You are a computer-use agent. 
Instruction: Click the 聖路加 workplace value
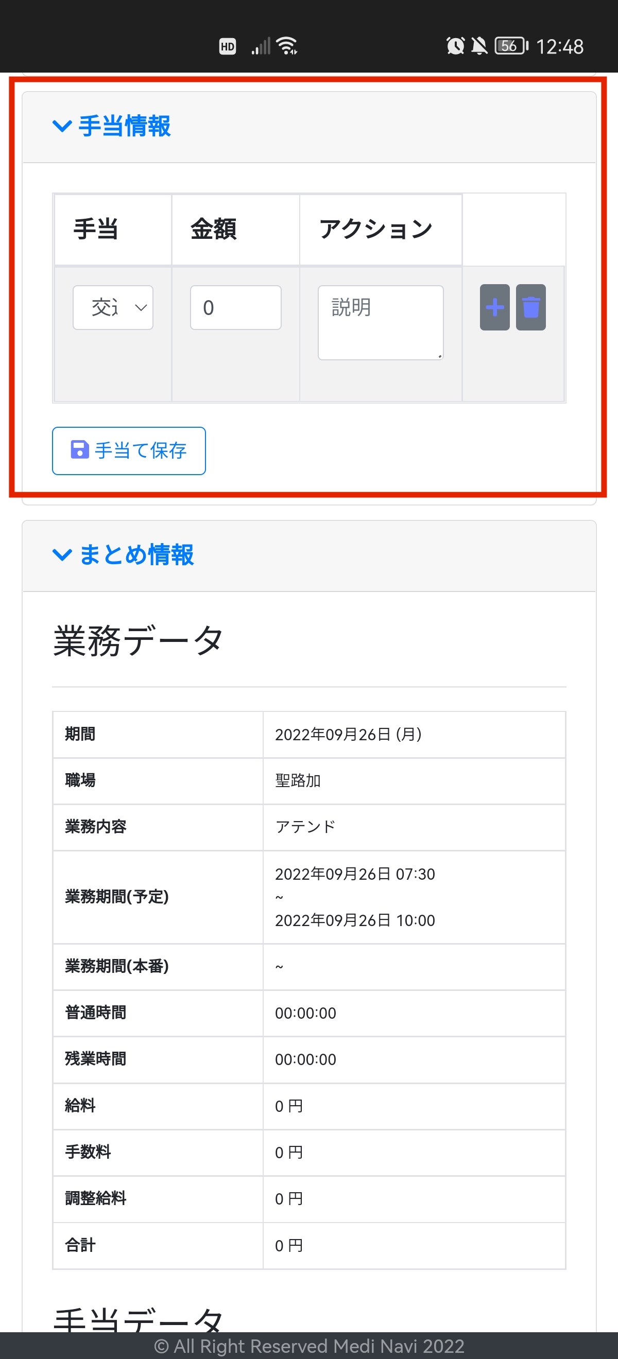tap(298, 781)
